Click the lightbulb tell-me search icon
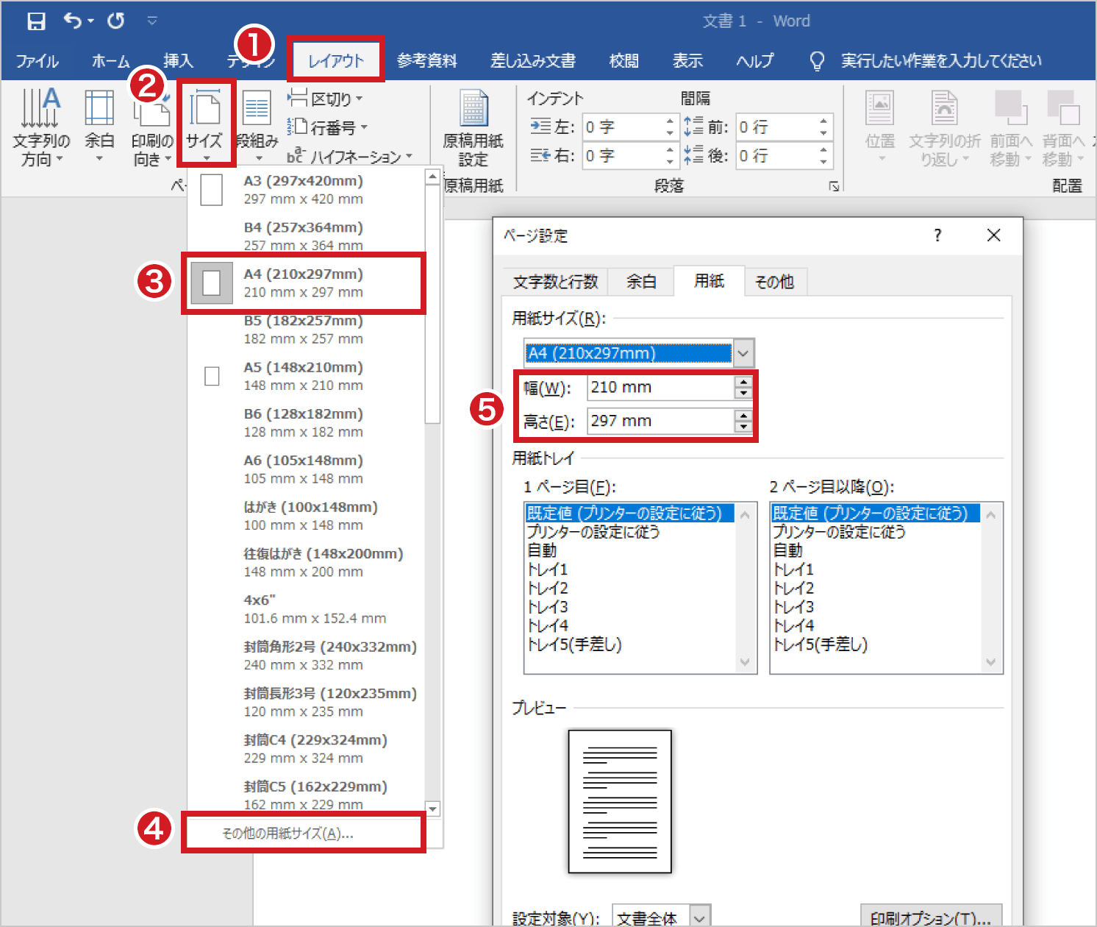This screenshot has height=927, width=1097. pyautogui.click(x=816, y=61)
